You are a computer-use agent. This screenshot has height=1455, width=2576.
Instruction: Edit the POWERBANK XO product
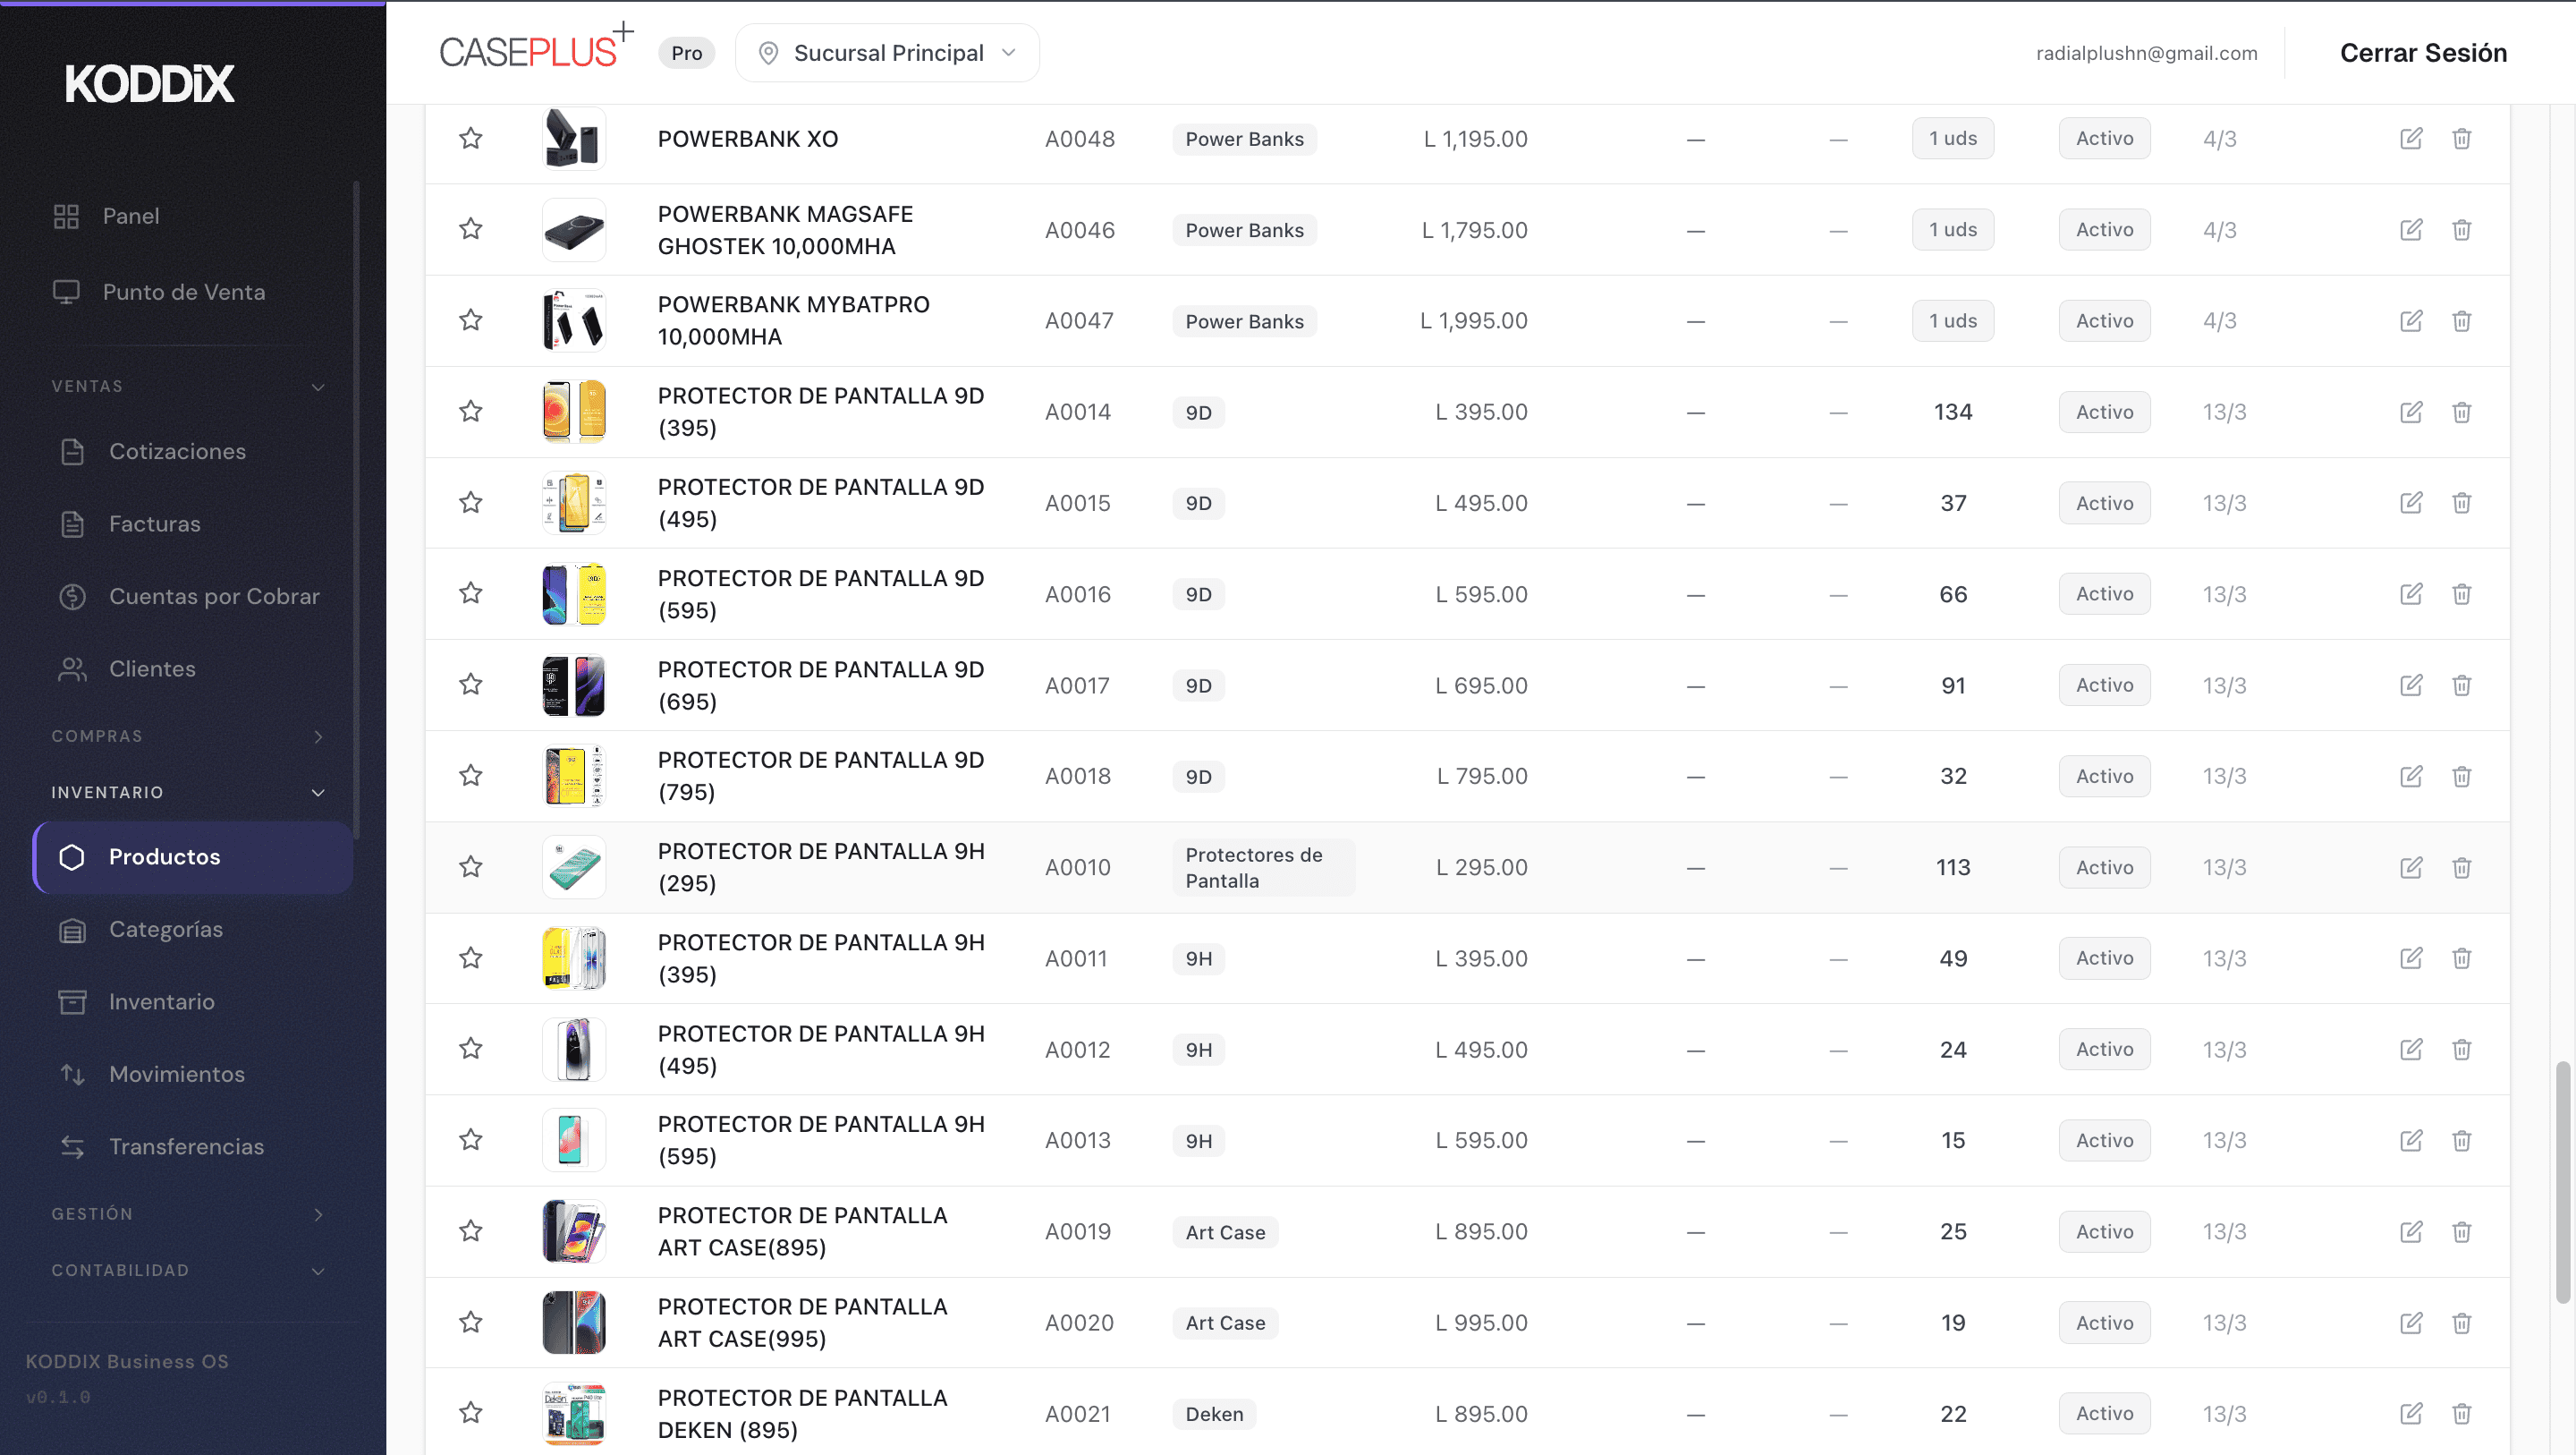click(x=2410, y=138)
